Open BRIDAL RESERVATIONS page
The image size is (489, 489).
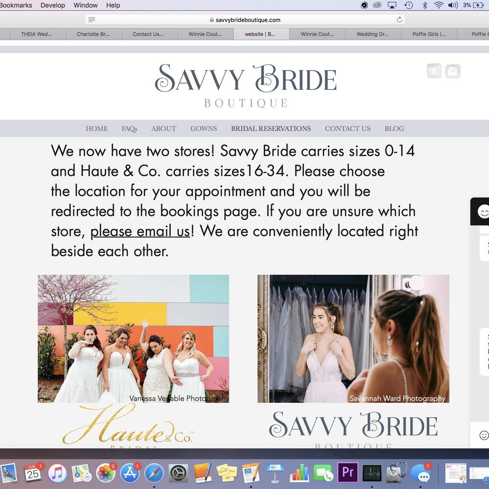pyautogui.click(x=271, y=129)
